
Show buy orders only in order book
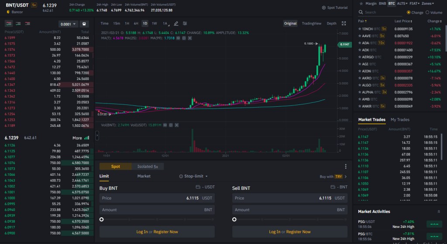pos(18,24)
